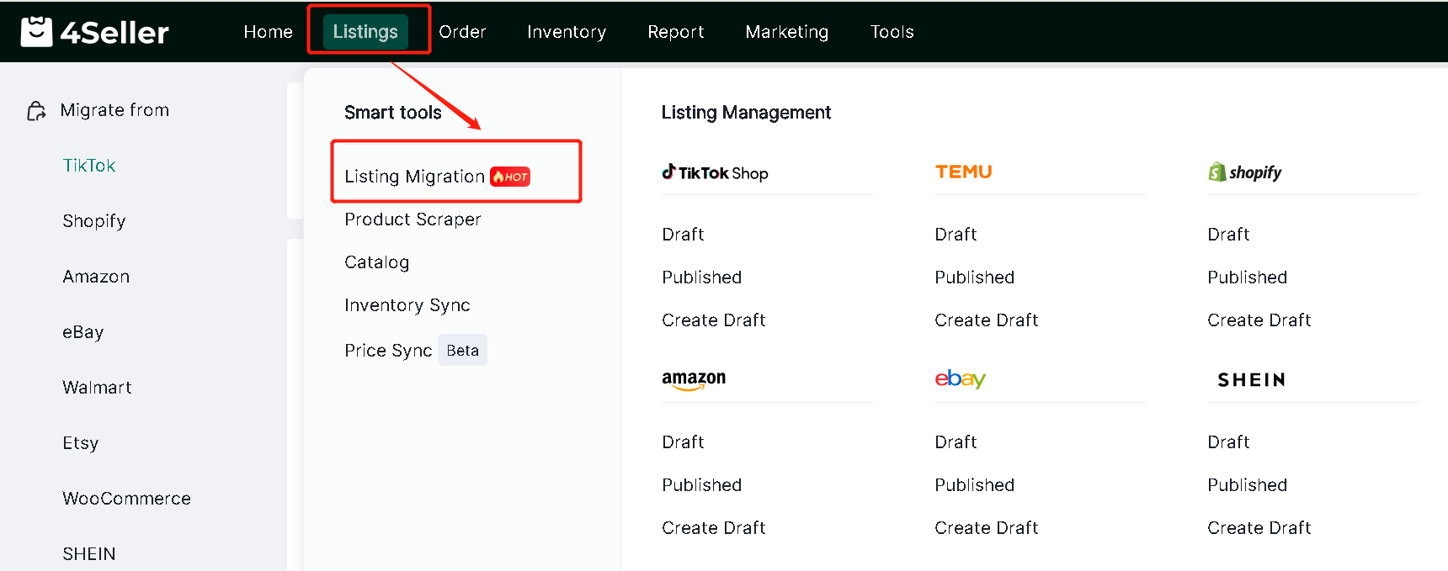Viewport: 1448px width, 571px height.
Task: Select TikTok in Migrate from sidebar
Action: [88, 166]
